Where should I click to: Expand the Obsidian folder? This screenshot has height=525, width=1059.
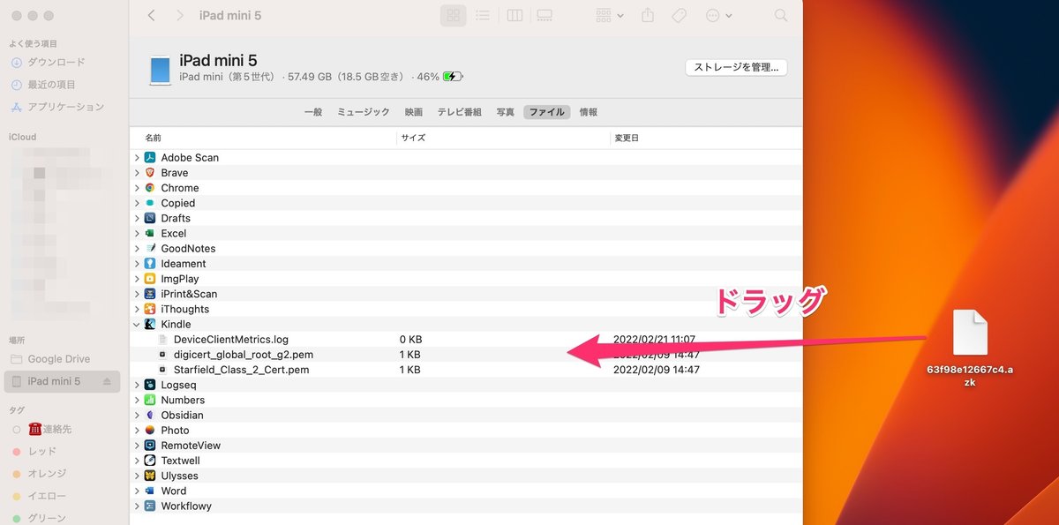pyautogui.click(x=137, y=416)
